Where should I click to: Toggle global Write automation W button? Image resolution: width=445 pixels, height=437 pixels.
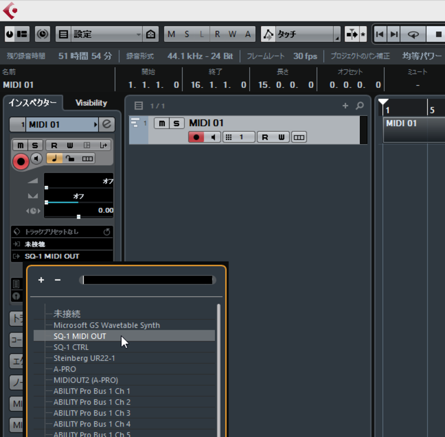(x=233, y=34)
